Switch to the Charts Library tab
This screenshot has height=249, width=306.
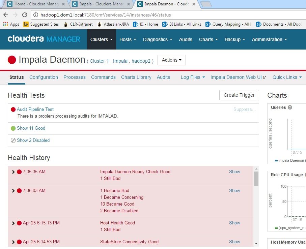[136, 77]
